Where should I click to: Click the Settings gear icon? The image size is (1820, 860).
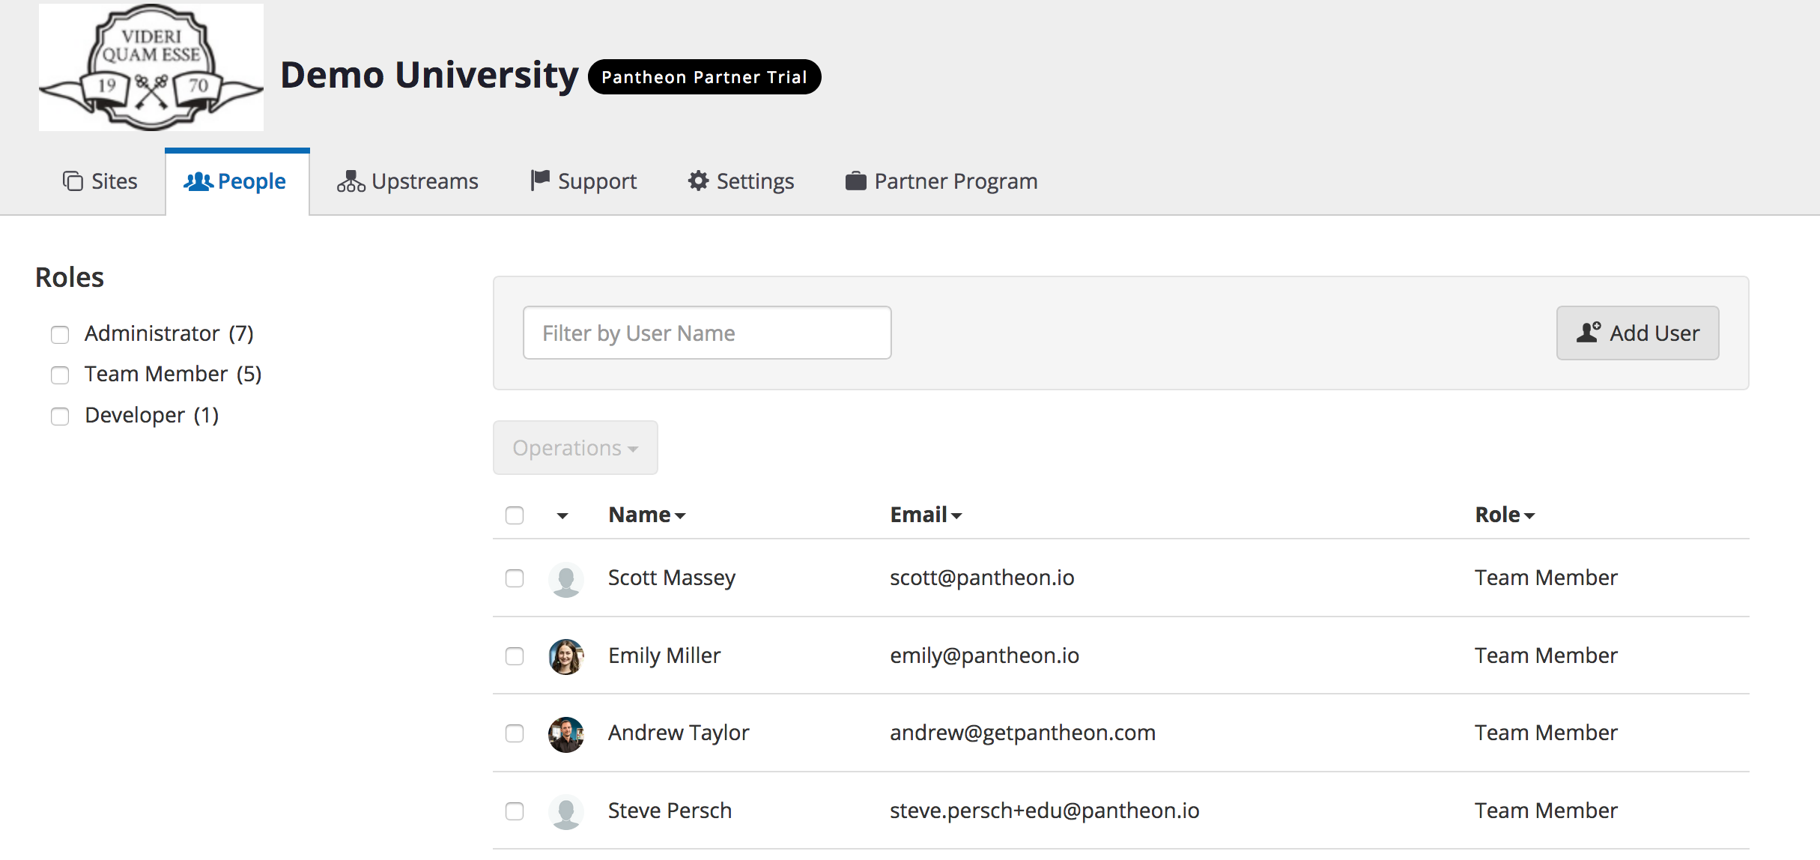(699, 181)
